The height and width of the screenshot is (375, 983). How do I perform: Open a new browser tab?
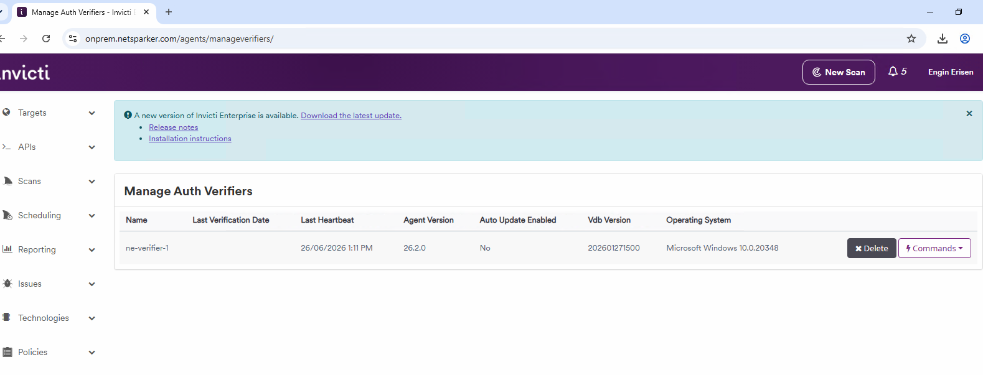point(169,12)
